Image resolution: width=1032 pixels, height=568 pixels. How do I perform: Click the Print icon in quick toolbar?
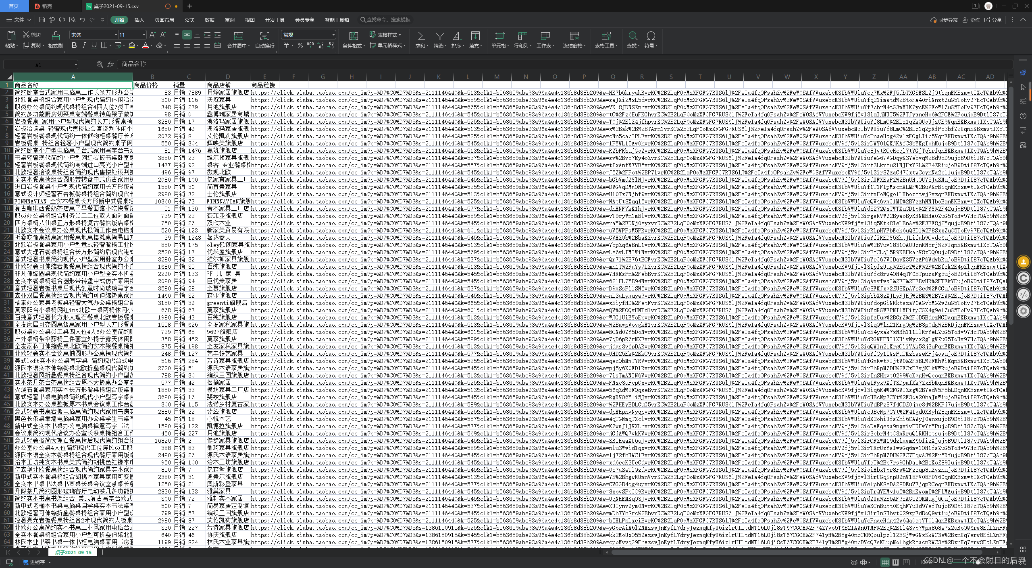(x=62, y=20)
